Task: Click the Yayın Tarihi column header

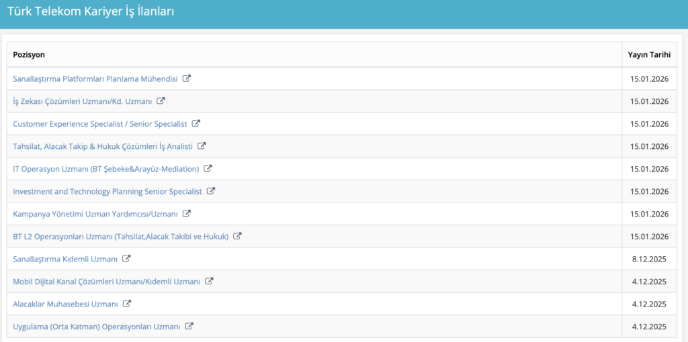Action: point(648,54)
